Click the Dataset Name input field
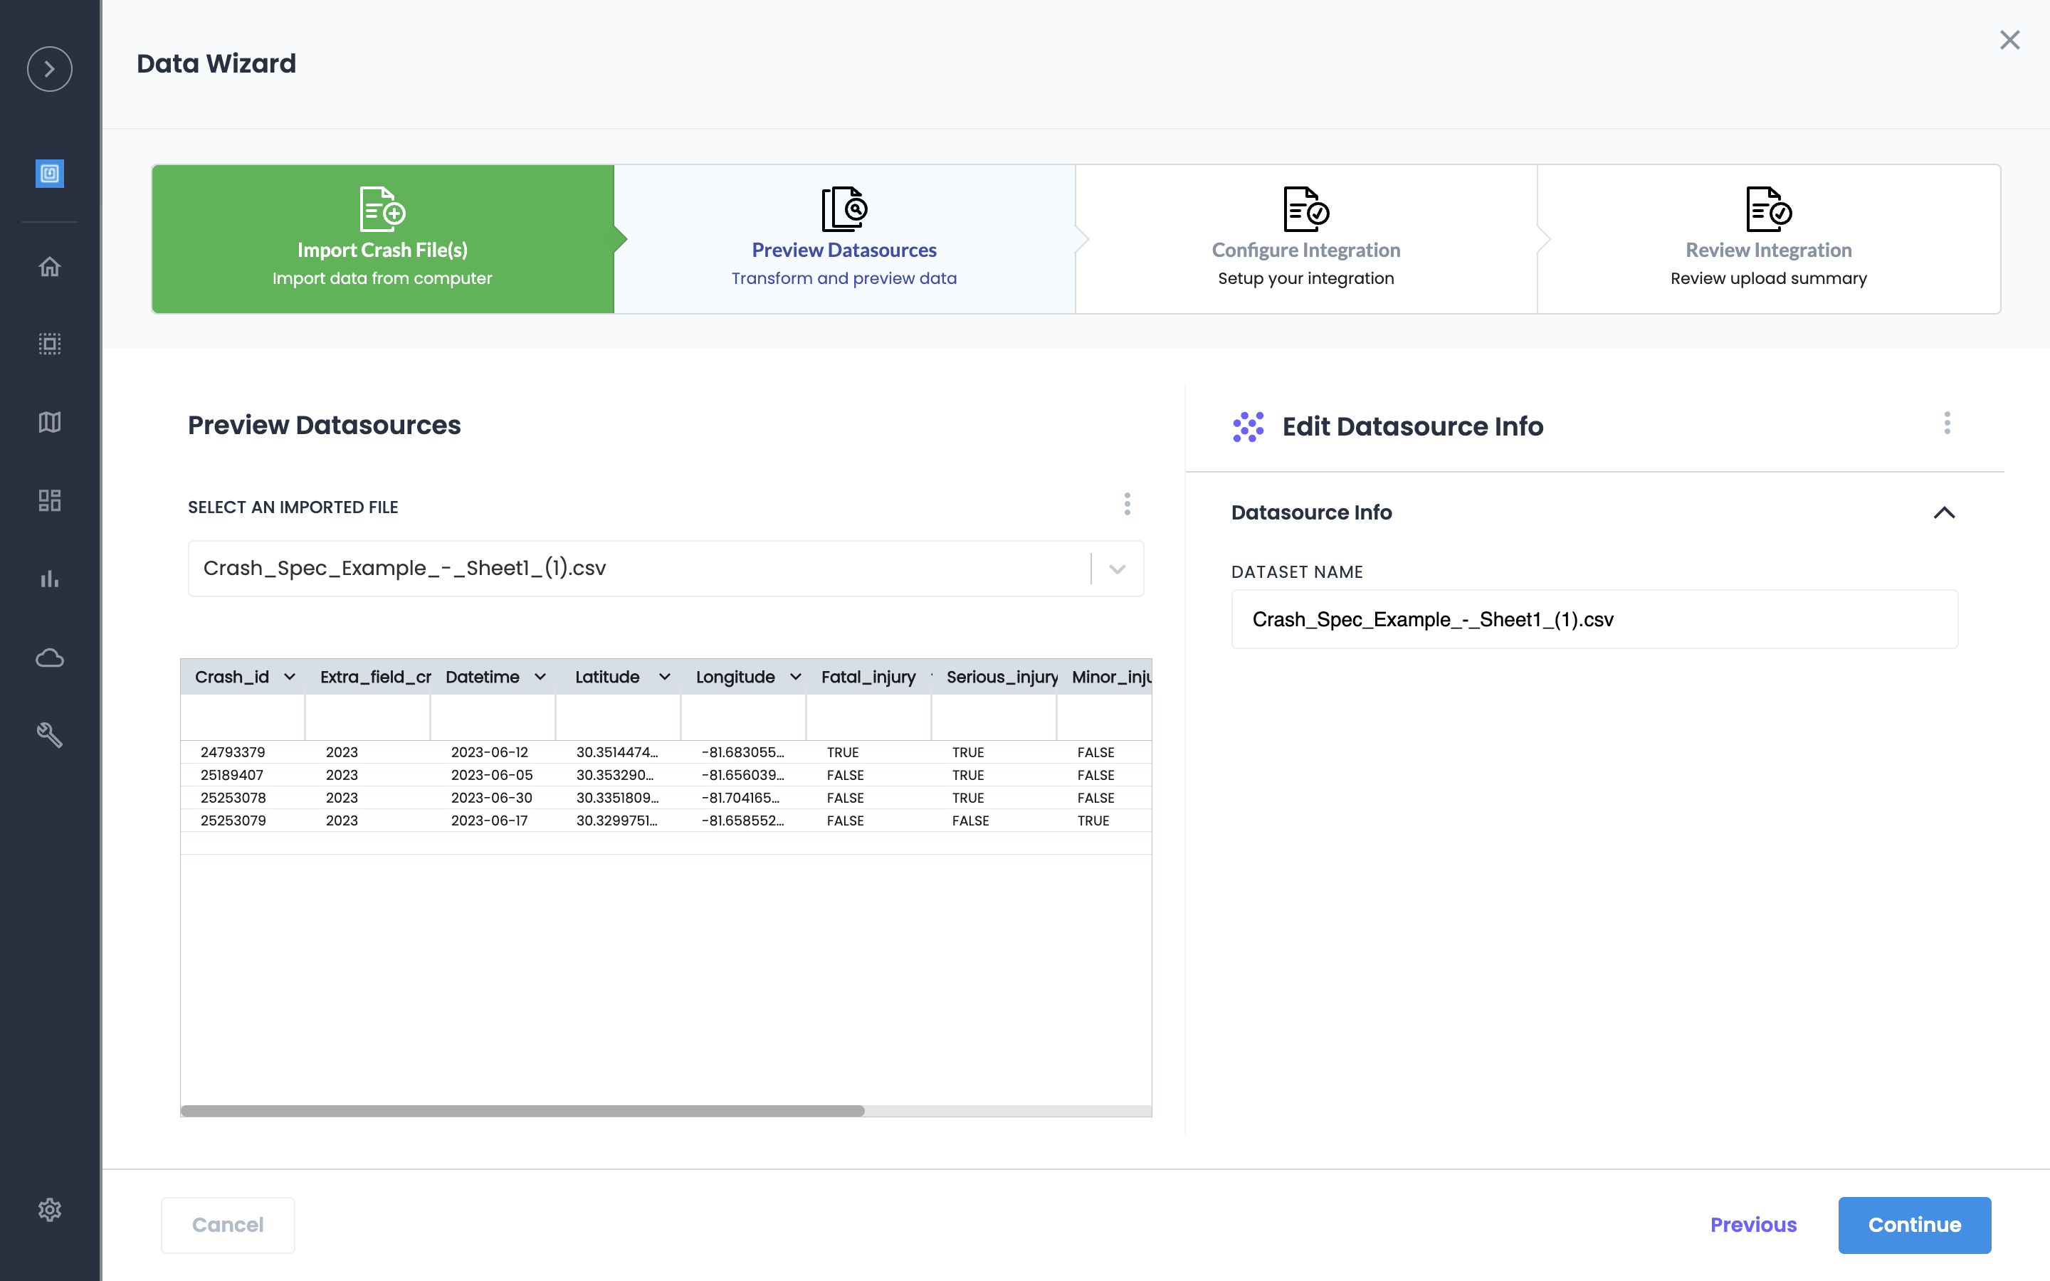 pos(1594,619)
